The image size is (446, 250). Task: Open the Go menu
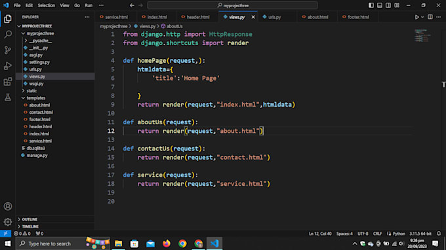click(77, 5)
